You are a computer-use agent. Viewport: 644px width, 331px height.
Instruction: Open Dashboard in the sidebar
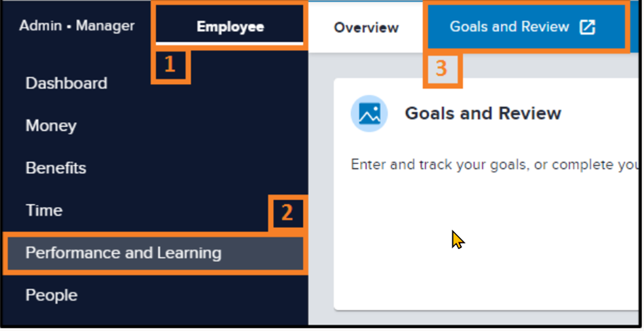tap(66, 83)
